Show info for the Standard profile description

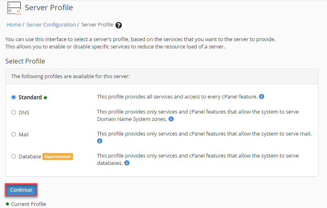pyautogui.click(x=262, y=97)
